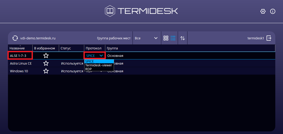The width and height of the screenshot is (283, 134).
Task: Add ALSE 1-7-3 to favorites
Action: point(46,56)
